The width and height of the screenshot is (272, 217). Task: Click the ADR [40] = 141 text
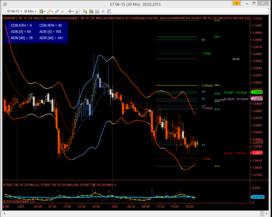coord(51,38)
